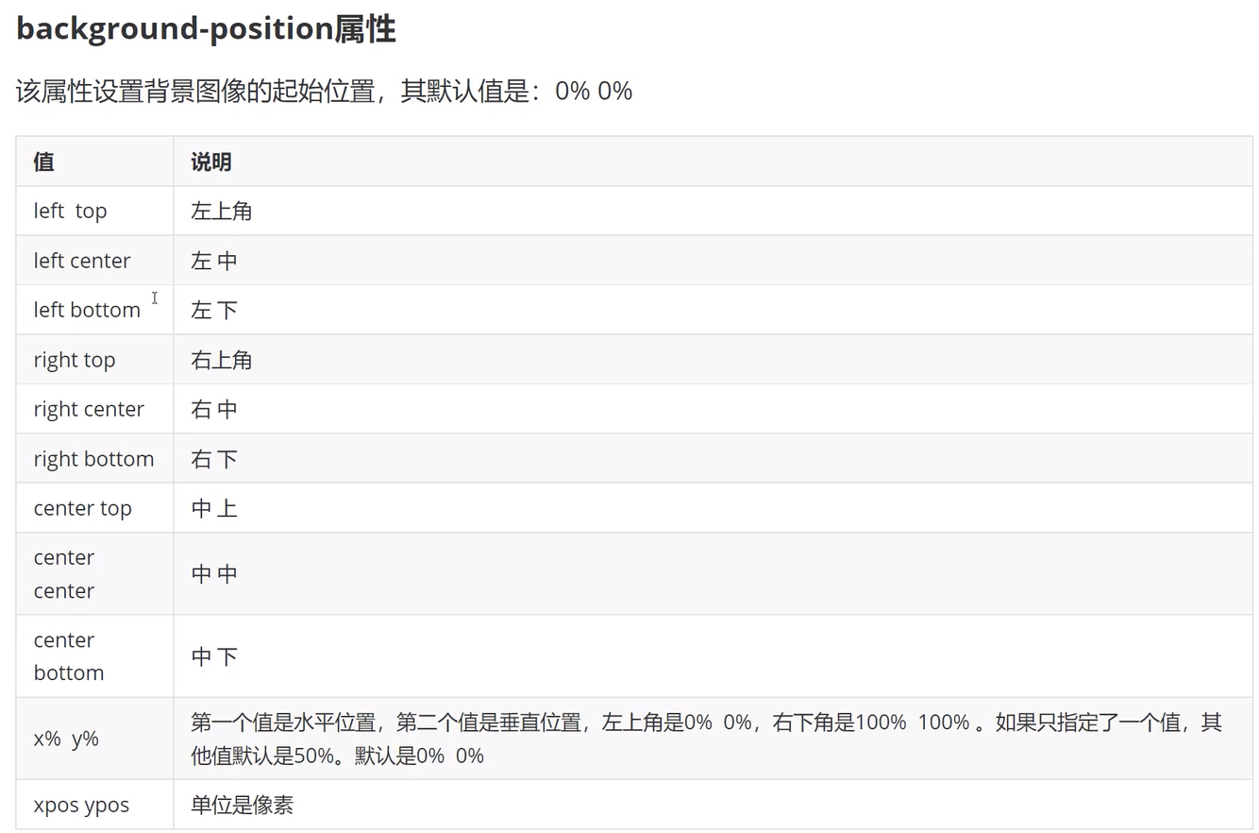
Task: Select the center top cell
Action: (94, 508)
